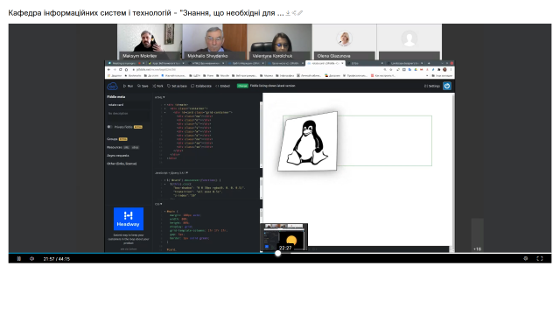Open the CSS panel dropdown
The image size is (560, 315).
tap(158, 204)
